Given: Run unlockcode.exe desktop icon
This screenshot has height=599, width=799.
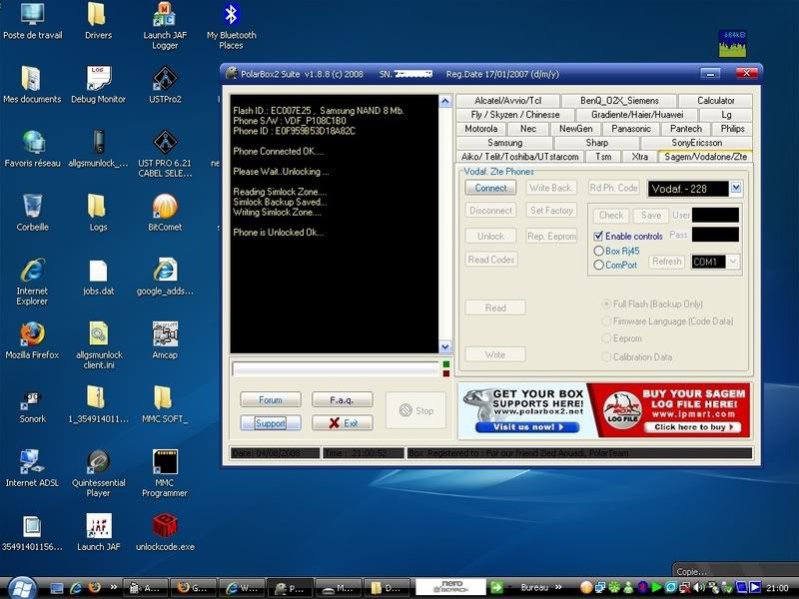Looking at the screenshot, I should (165, 532).
